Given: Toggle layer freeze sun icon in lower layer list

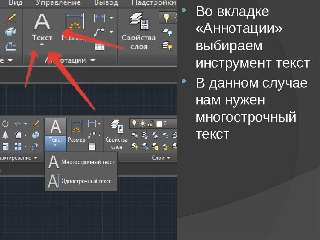Looking at the screenshot, I should point(143,124).
